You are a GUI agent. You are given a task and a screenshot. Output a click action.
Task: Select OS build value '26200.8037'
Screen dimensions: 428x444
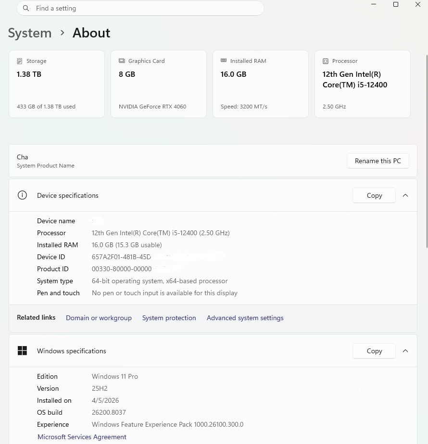pos(109,412)
